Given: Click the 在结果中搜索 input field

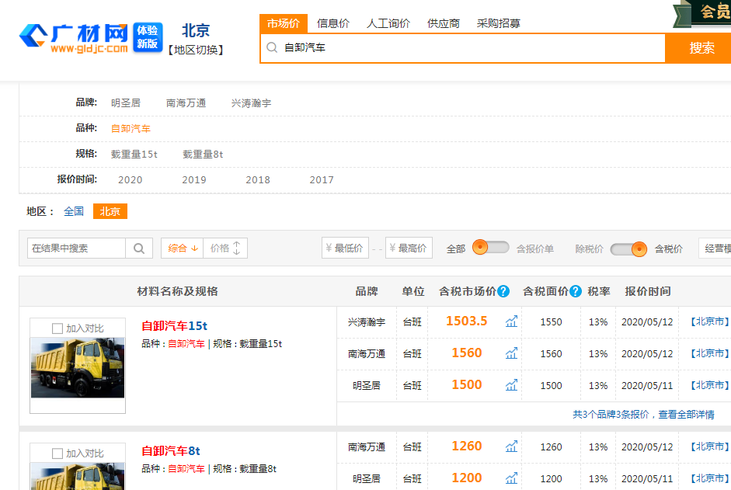Looking at the screenshot, I should [76, 248].
